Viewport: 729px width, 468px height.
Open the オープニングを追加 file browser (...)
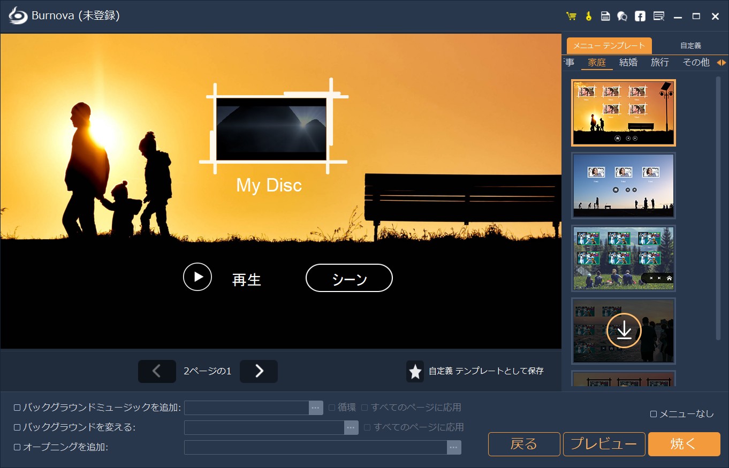pyautogui.click(x=452, y=447)
